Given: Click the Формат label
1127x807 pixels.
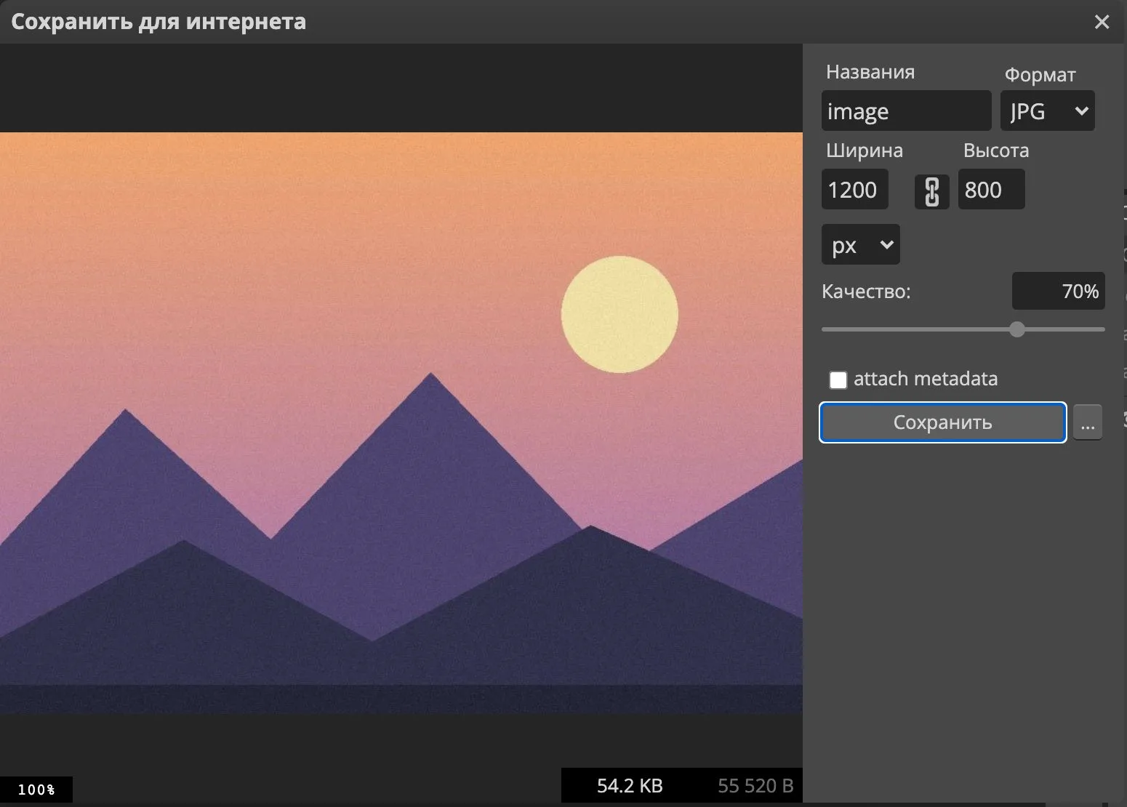Looking at the screenshot, I should point(1040,75).
